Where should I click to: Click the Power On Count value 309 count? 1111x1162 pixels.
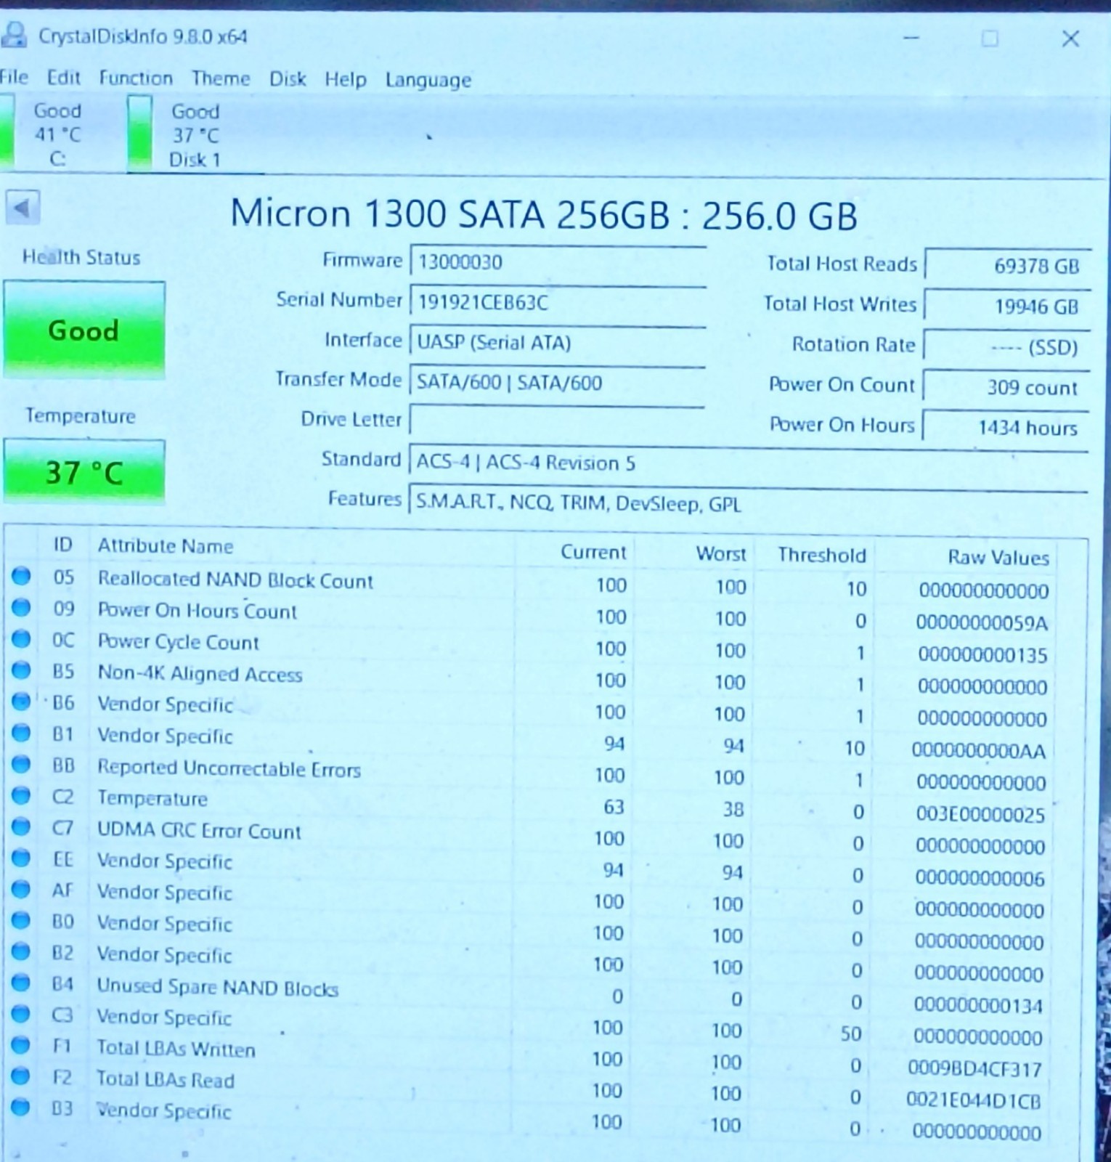click(x=1007, y=387)
